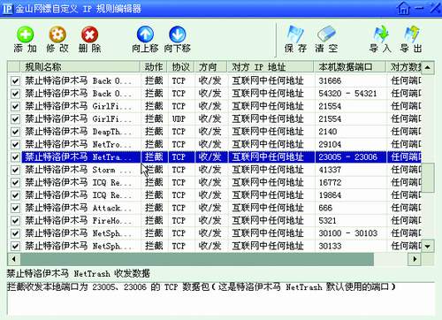Click the 导出 (Export) icon
Viewport: 442px width, 320px height.
coord(411,34)
